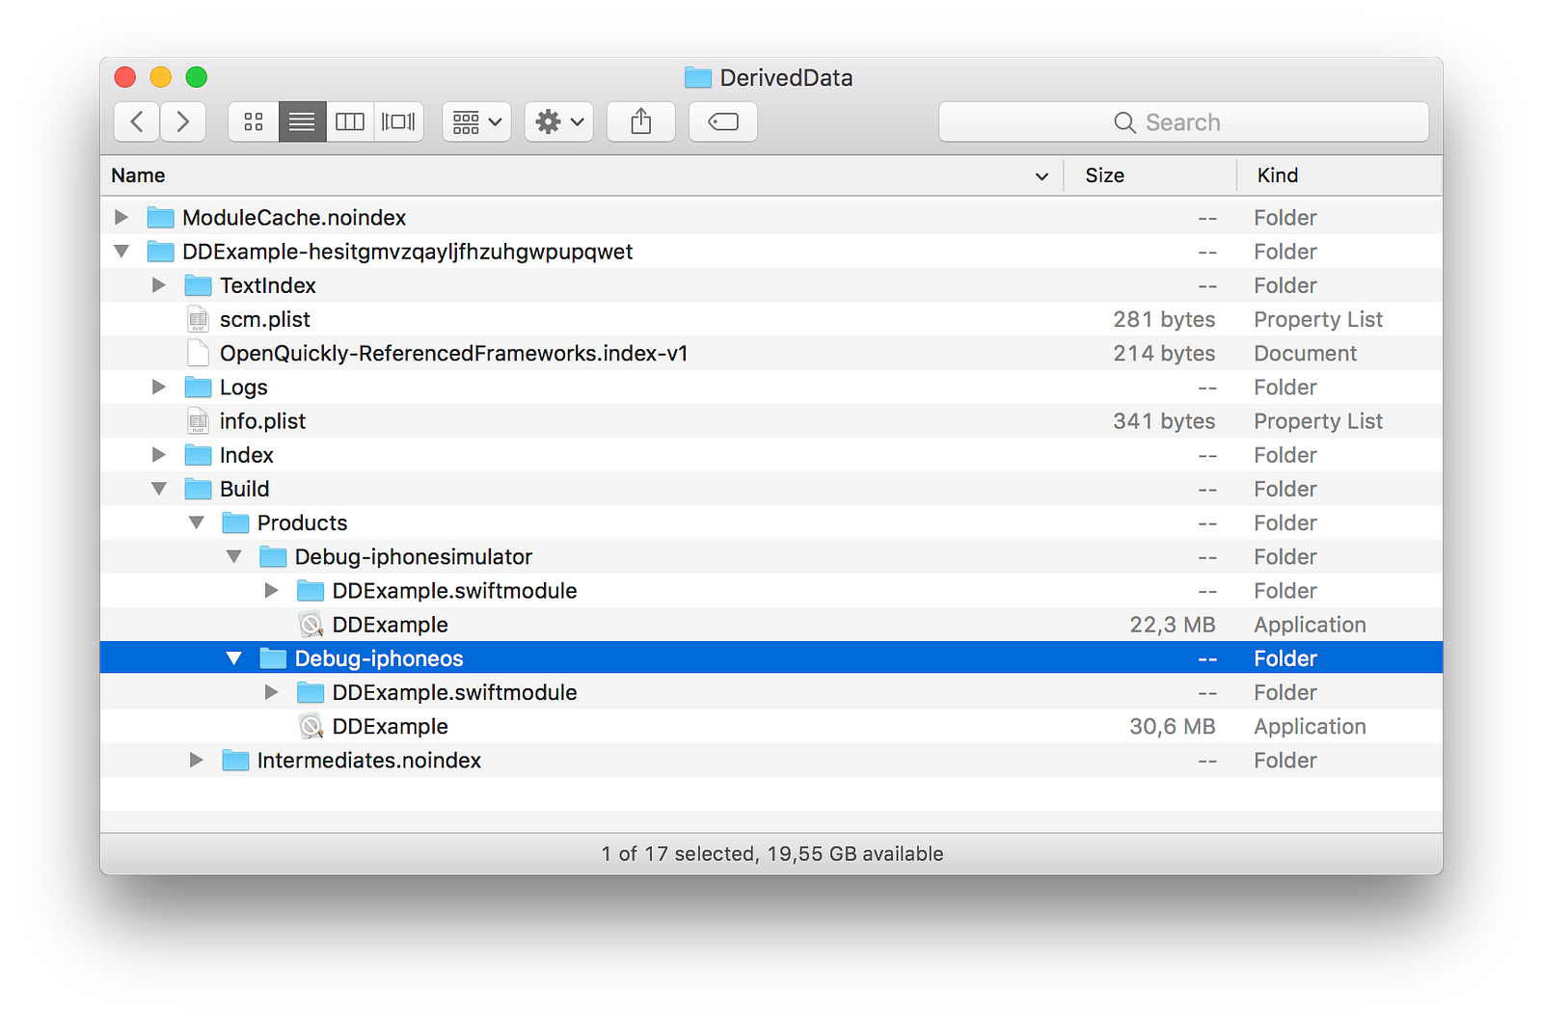Go back with the left arrow button
This screenshot has height=1018, width=1543.
pyautogui.click(x=137, y=121)
